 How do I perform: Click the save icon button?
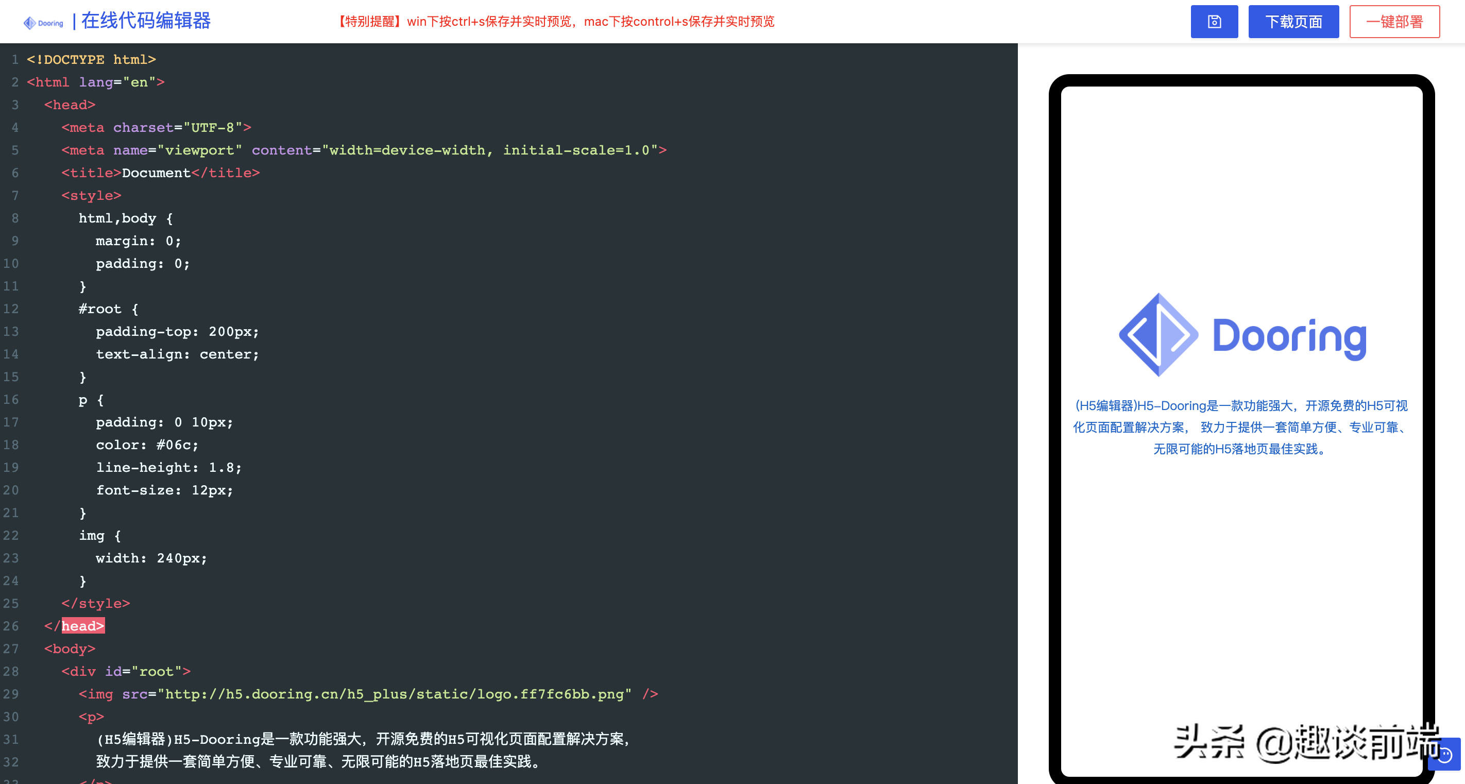pos(1214,22)
